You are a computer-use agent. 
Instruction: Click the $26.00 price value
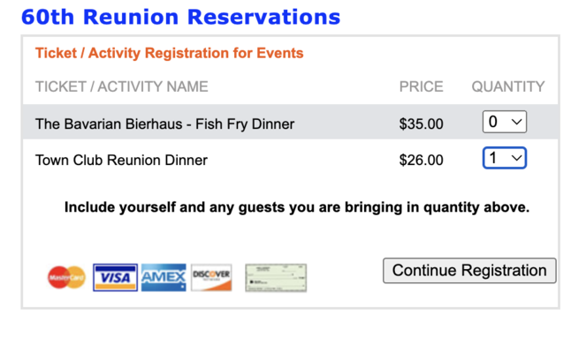pyautogui.click(x=421, y=160)
